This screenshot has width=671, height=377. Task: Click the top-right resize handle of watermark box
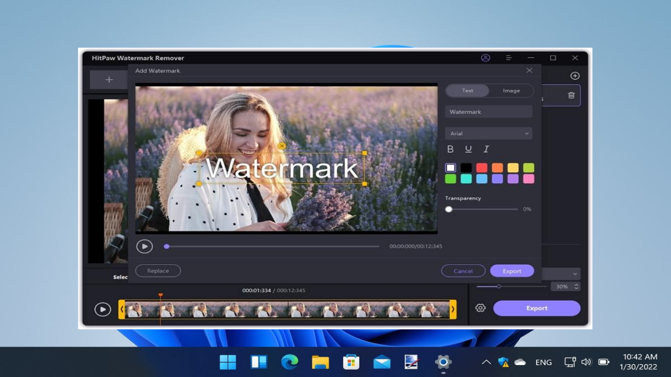click(364, 153)
